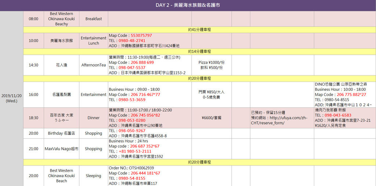This screenshot has height=186, width=376.
Task: Select phone number 0980-48-2741
Action: click(x=132, y=40)
